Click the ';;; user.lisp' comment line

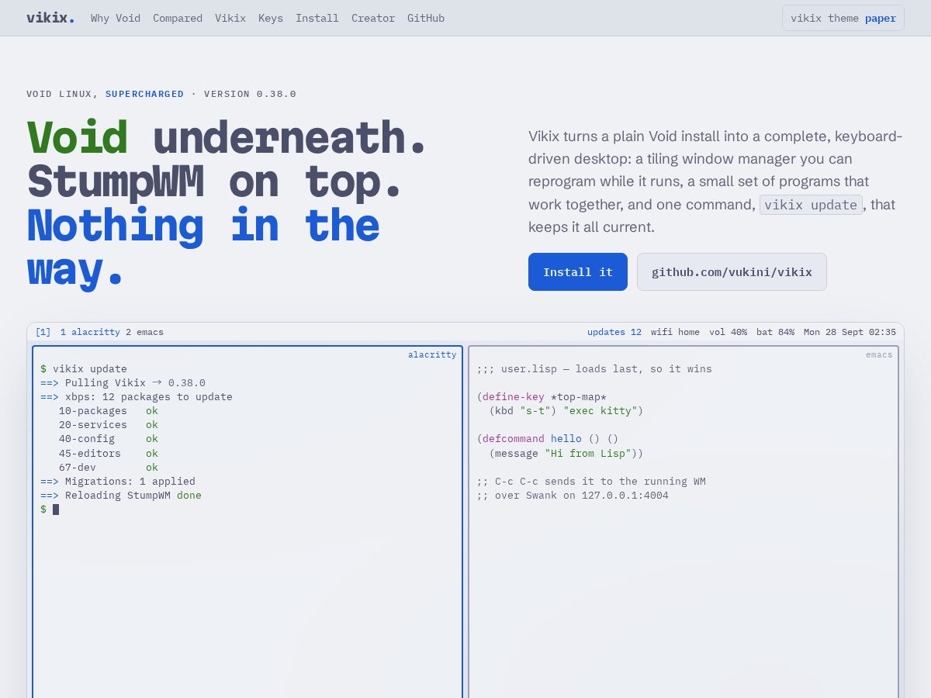pos(594,369)
